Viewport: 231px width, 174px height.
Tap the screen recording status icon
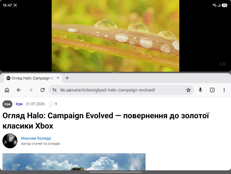point(15,5)
